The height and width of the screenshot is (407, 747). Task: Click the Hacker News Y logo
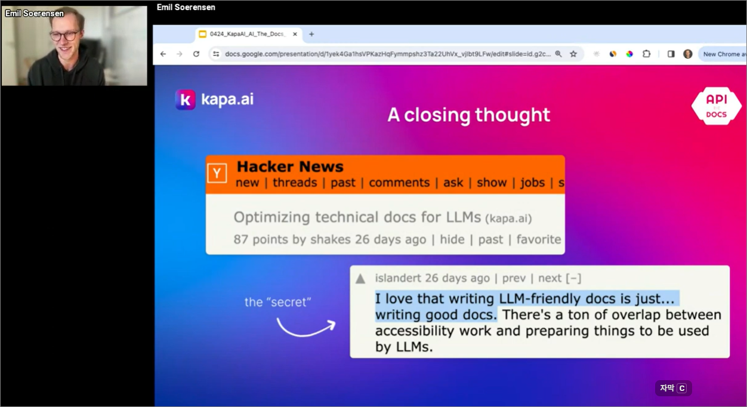(x=217, y=174)
